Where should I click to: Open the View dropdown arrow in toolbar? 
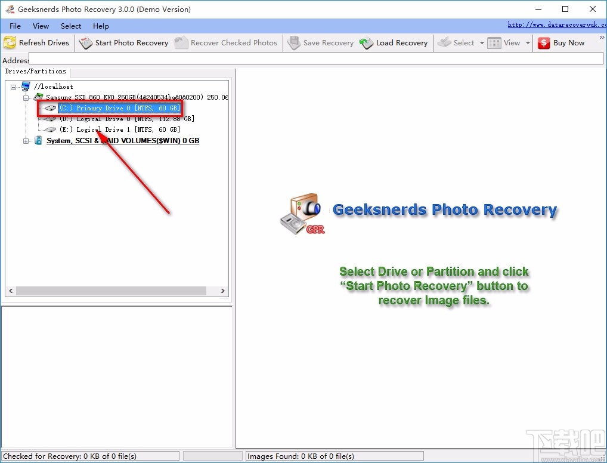528,43
